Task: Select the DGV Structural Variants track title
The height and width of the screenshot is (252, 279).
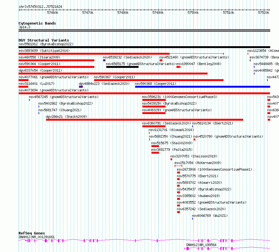Action: pyautogui.click(x=44, y=40)
